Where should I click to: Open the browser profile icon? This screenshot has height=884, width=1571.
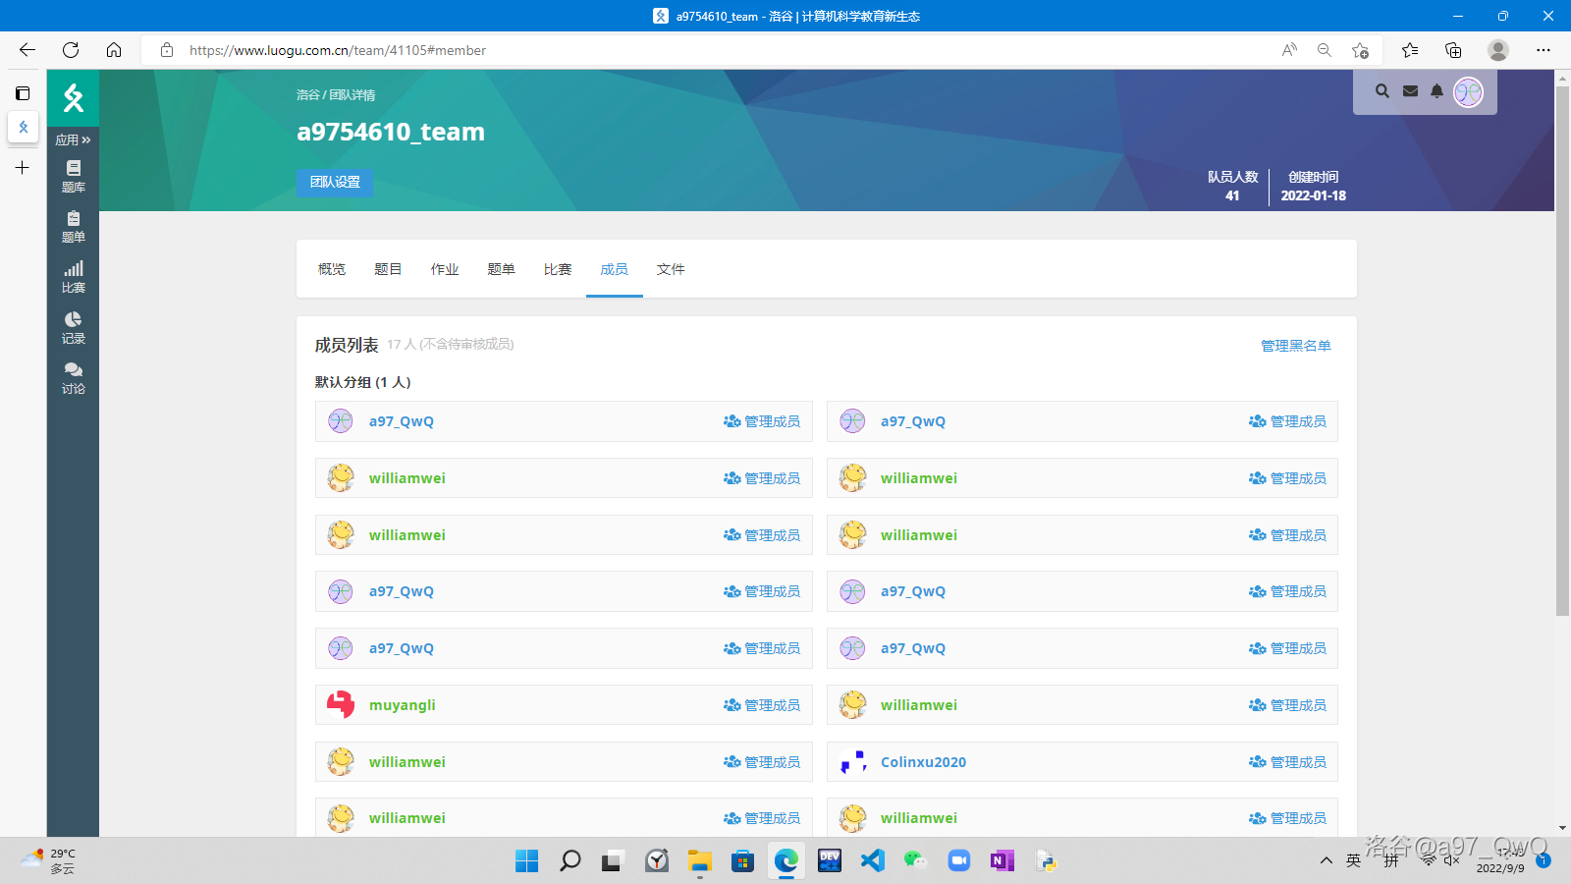click(x=1498, y=50)
